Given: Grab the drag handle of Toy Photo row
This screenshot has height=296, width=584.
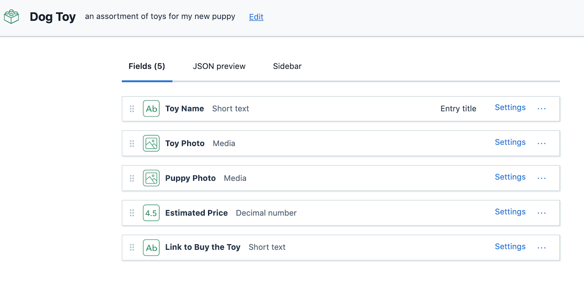Looking at the screenshot, I should [132, 143].
